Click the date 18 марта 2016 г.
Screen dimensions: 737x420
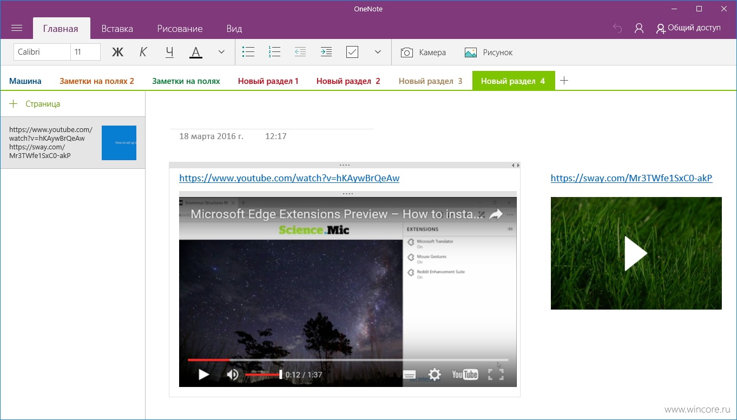tap(212, 136)
